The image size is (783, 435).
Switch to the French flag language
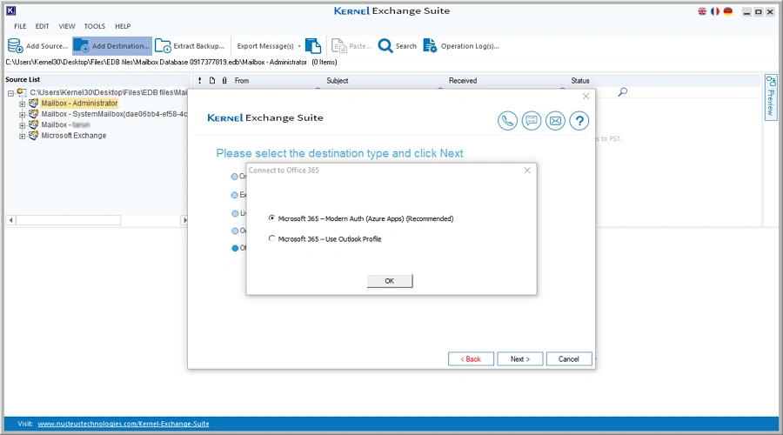[715, 11]
